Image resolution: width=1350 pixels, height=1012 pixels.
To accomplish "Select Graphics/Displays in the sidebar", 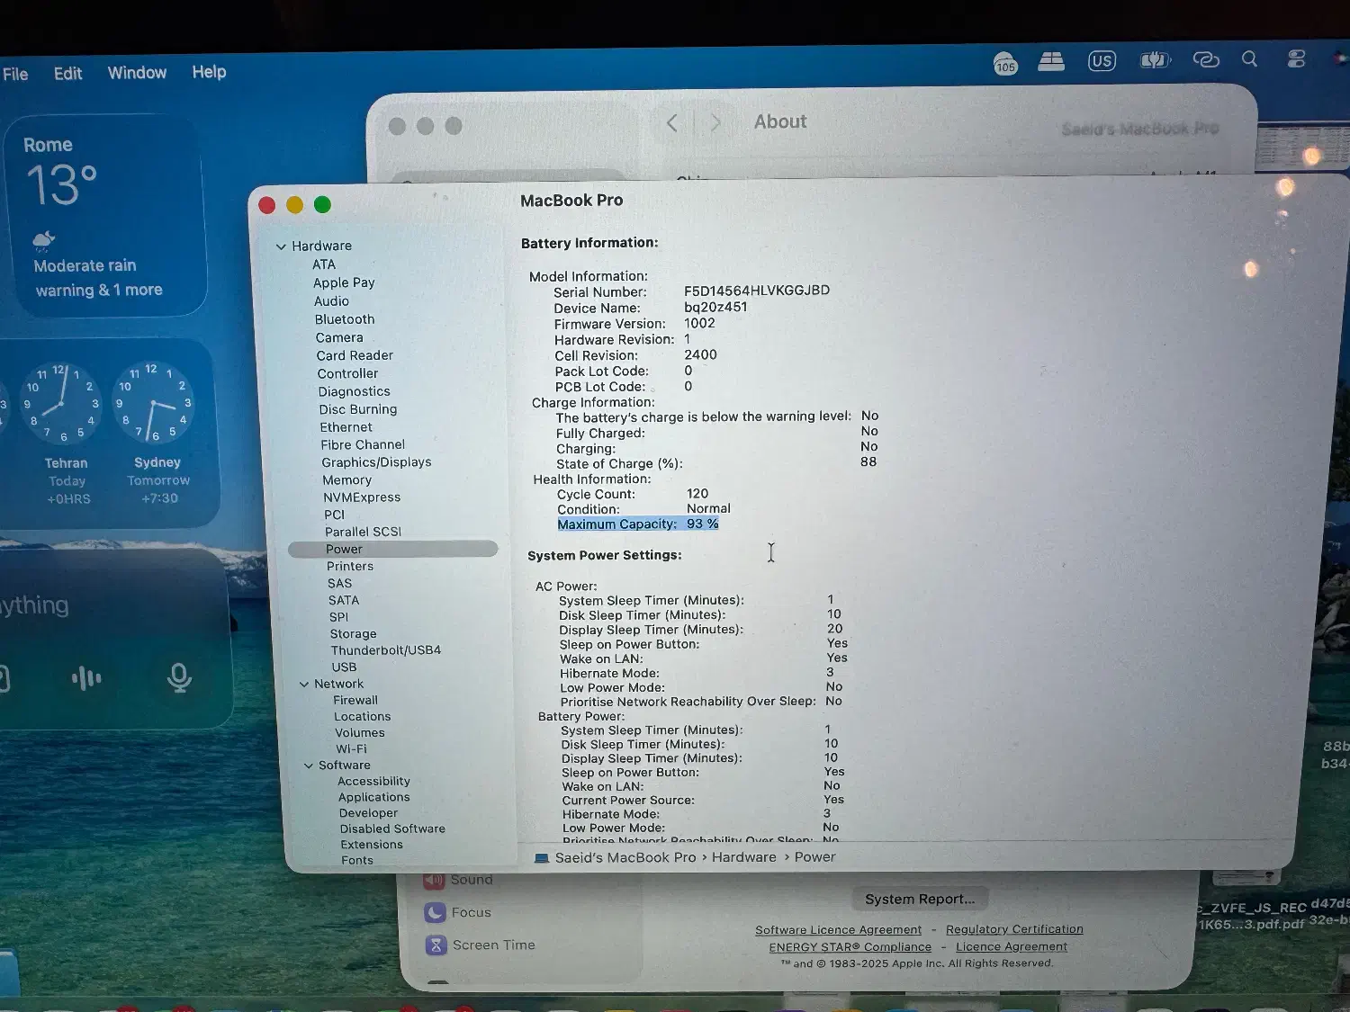I will point(376,461).
